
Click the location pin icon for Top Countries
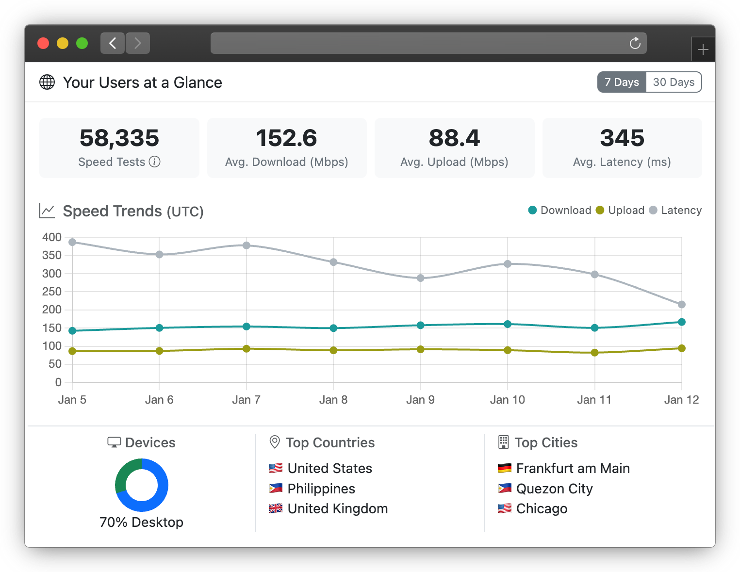(275, 442)
